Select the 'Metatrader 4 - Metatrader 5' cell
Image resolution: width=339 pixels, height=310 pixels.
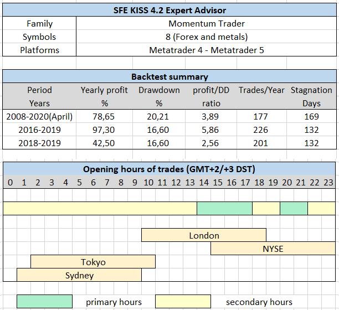(206, 50)
